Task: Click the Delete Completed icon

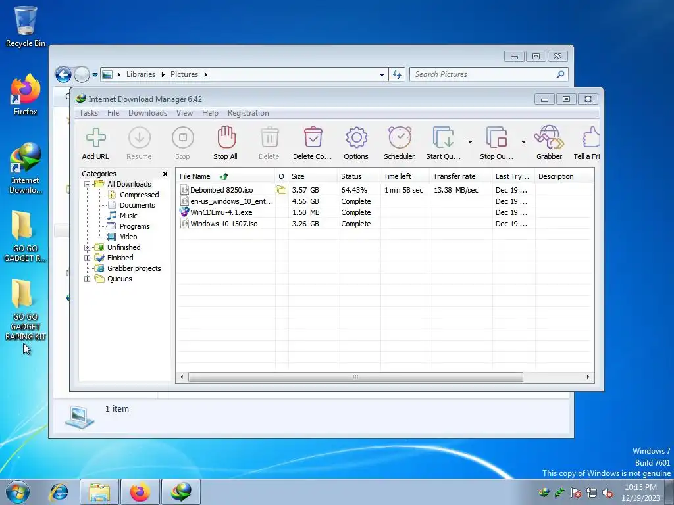Action: [313, 137]
